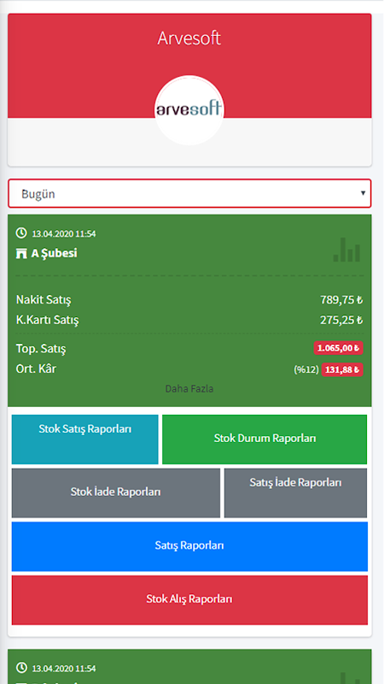Open the Bugün date range dropdown
Image resolution: width=384 pixels, height=684 pixels.
click(x=189, y=193)
